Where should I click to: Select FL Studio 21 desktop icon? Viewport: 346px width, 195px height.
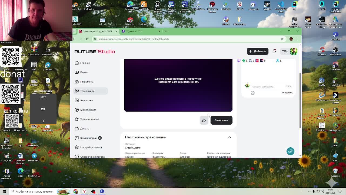(335, 112)
